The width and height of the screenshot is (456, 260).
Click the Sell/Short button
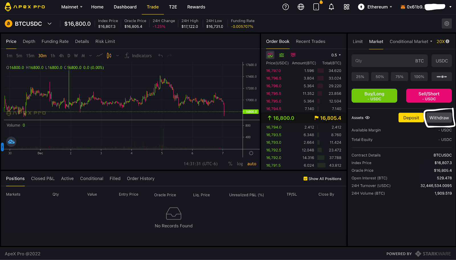click(x=429, y=96)
